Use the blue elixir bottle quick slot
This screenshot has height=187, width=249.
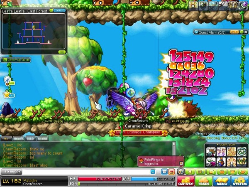221,162
